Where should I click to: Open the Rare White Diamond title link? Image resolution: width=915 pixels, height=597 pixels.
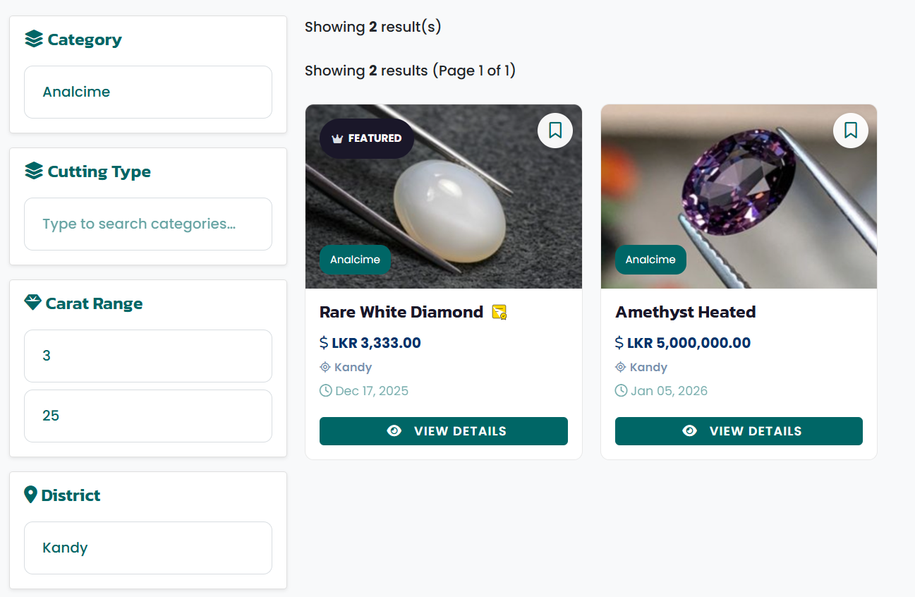pyautogui.click(x=401, y=312)
